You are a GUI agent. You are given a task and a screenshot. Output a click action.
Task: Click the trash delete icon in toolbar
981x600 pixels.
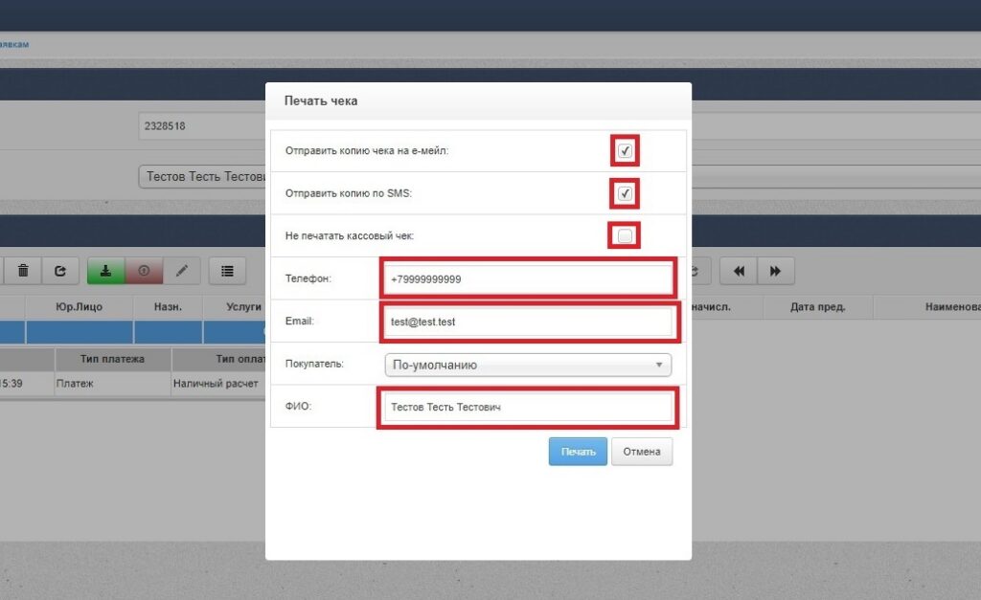pyautogui.click(x=23, y=271)
